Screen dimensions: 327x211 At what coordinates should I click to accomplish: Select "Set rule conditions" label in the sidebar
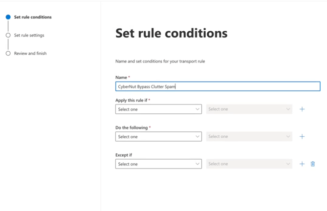click(x=33, y=17)
